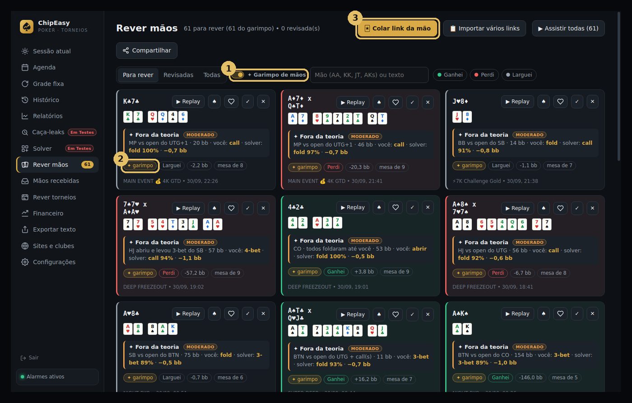Image resolution: width=632 pixels, height=403 pixels.
Task: Toggle the Ganhei result filter
Action: [450, 75]
